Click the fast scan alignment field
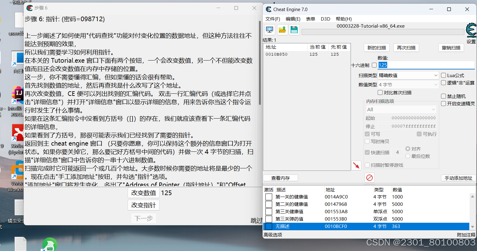The width and height of the screenshot is (477, 251). (x=397, y=152)
